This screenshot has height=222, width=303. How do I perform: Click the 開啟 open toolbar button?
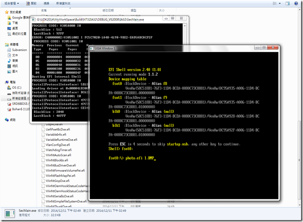pos(31,3)
